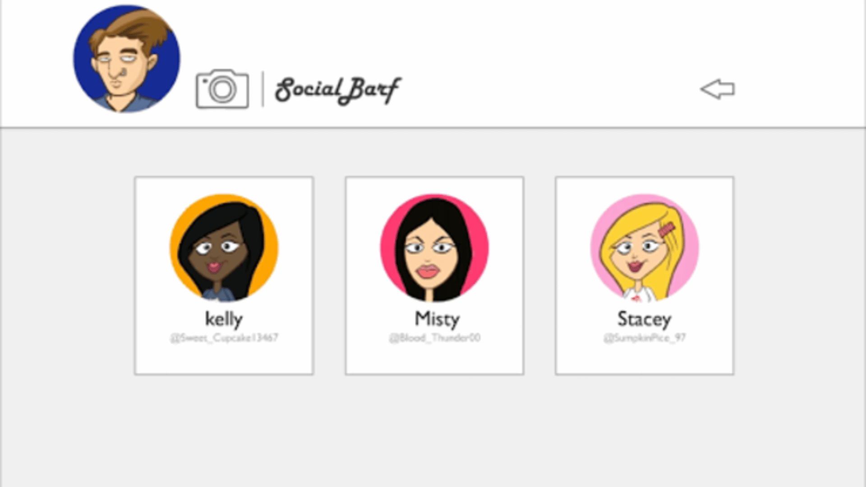Open the handle under Stacey's name
Screen dimensions: 866x487
[x=645, y=338]
